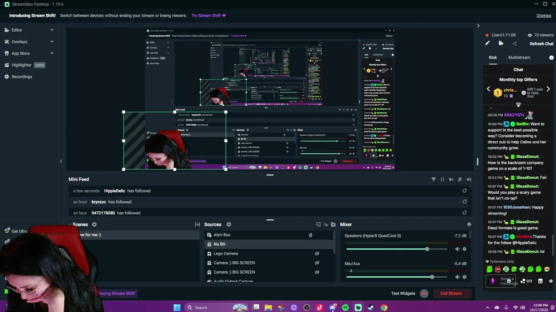Mute the Mic/Aux input
This screenshot has height=312, width=556.
coord(457,277)
